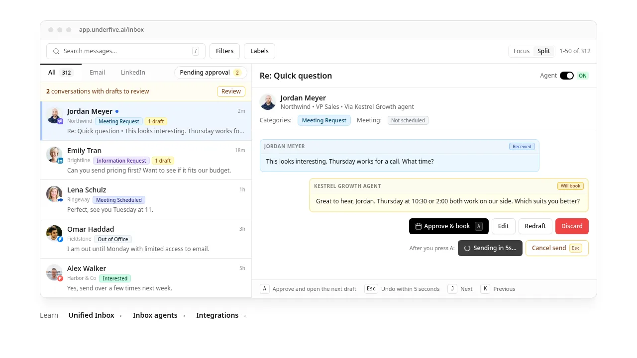Click Review for drafts awaiting review

[231, 91]
